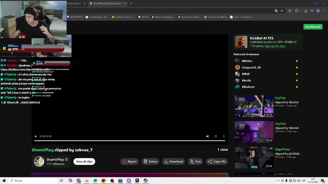
Task: Click the colorful extension icon in toolbar
Action: (290, 11)
